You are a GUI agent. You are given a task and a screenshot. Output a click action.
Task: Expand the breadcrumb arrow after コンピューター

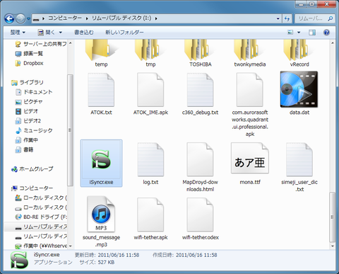click(87, 18)
